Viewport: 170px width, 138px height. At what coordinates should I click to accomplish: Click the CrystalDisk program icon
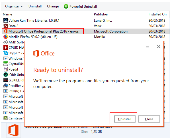5,64
